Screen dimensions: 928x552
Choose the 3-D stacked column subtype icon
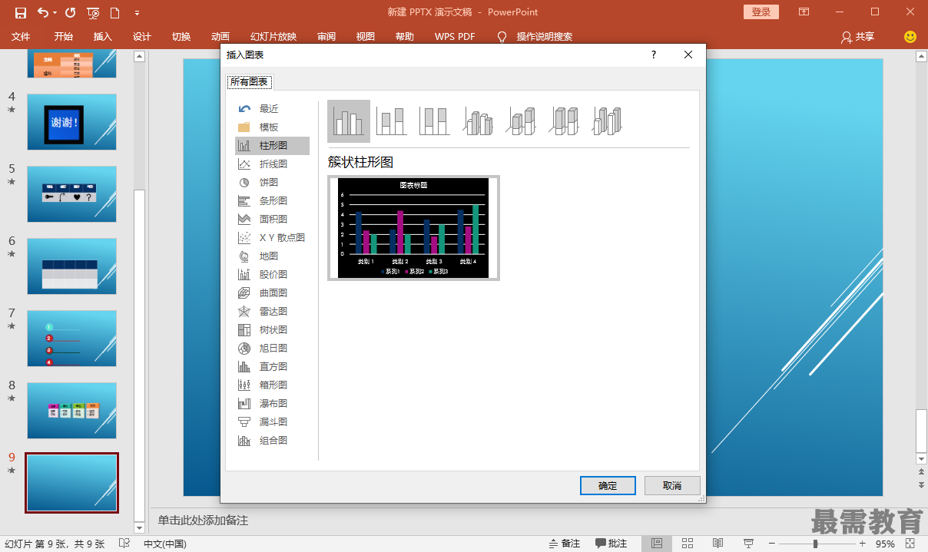521,121
